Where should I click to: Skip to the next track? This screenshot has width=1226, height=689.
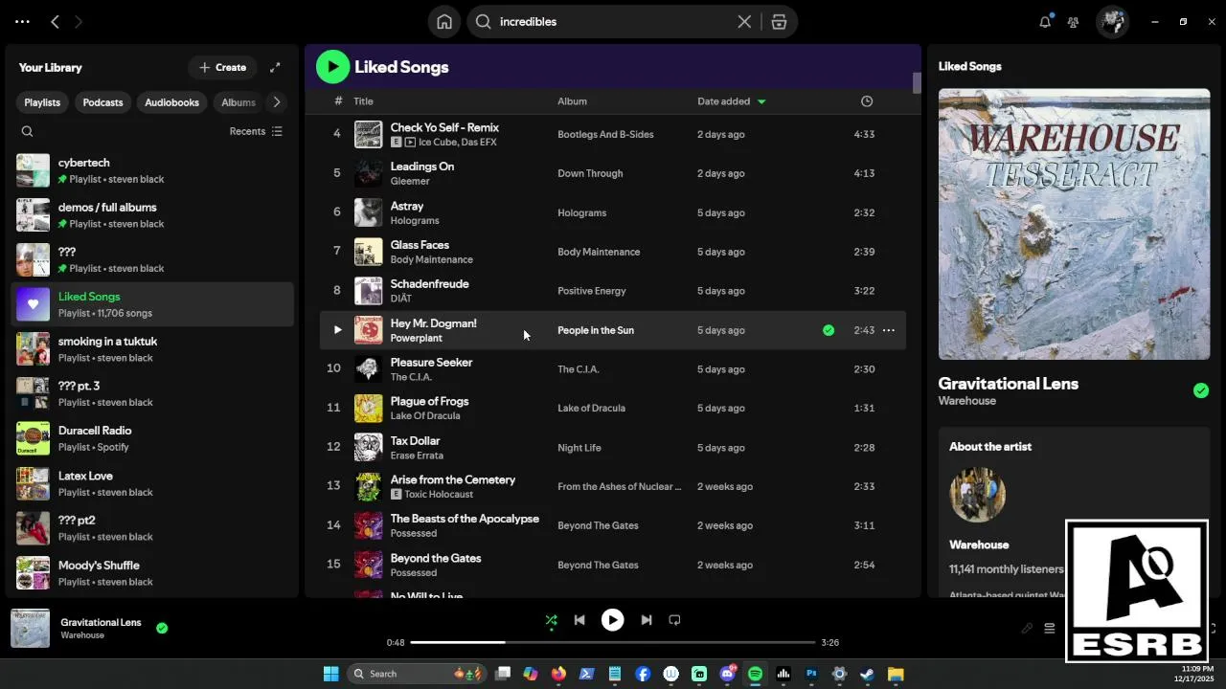click(x=646, y=620)
